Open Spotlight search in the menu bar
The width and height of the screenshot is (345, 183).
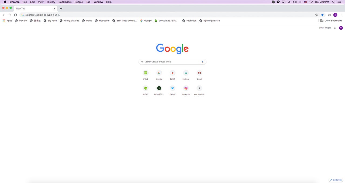333,2
